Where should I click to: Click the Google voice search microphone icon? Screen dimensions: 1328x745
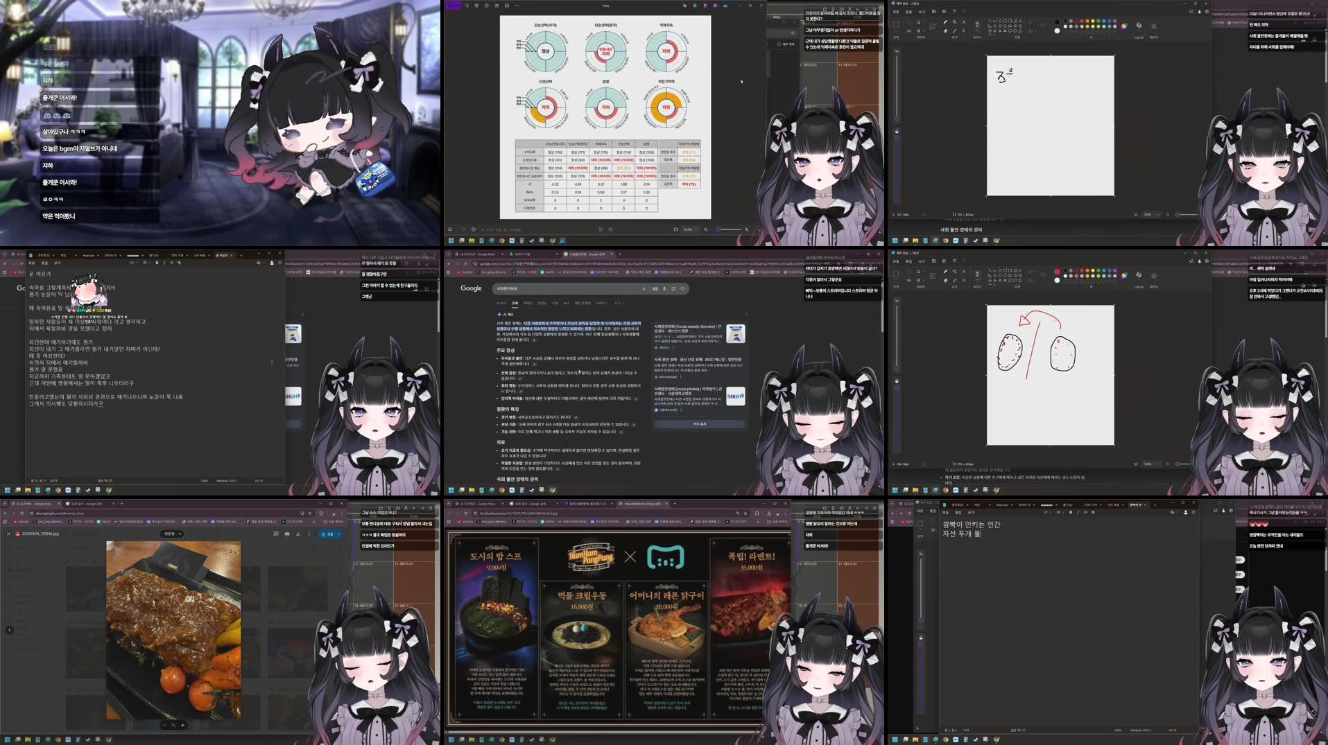pyautogui.click(x=664, y=289)
